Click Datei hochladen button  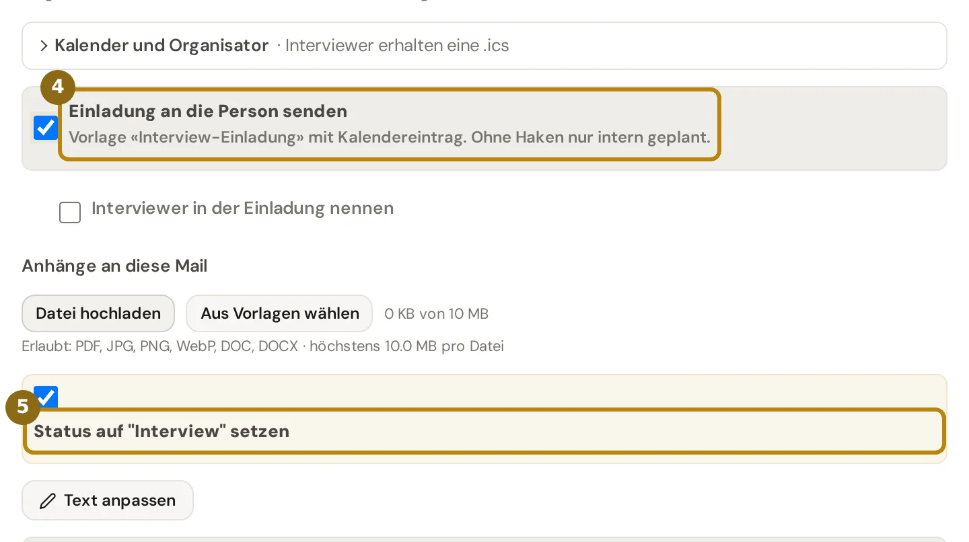[x=98, y=313]
